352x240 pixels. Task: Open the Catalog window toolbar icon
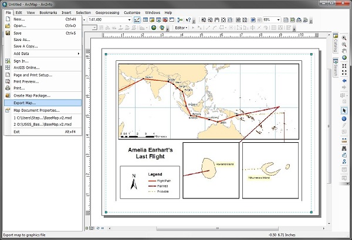point(152,20)
